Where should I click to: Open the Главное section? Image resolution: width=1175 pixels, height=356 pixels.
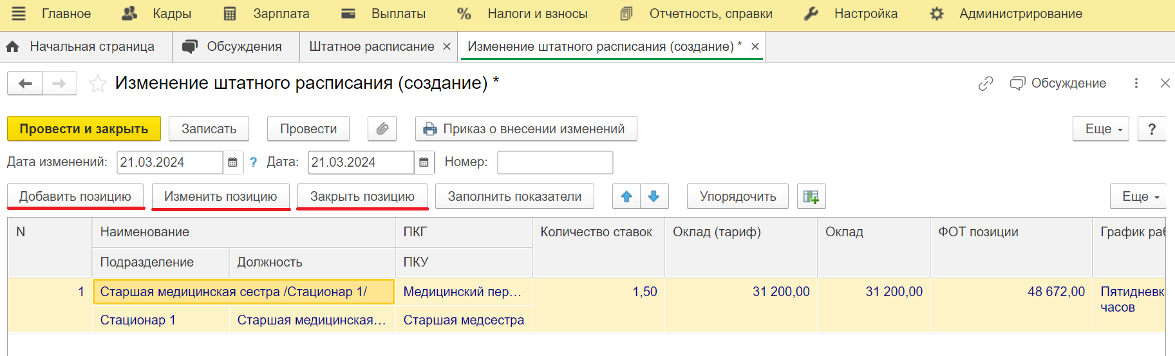66,14
